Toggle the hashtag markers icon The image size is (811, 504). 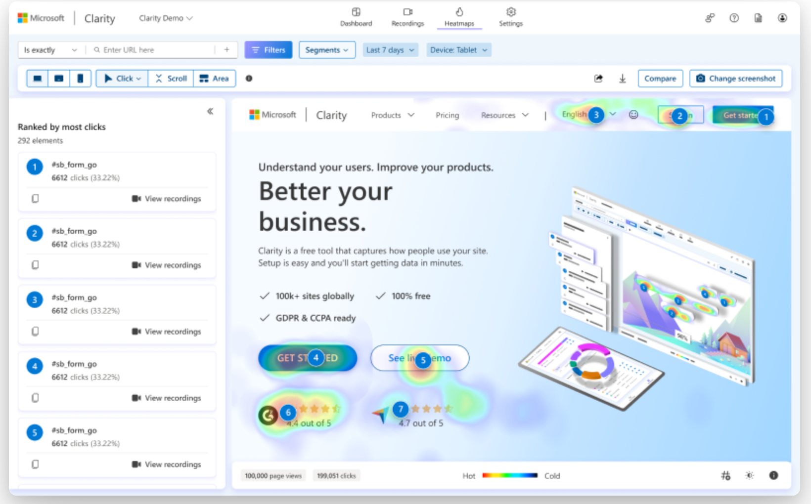(x=725, y=475)
